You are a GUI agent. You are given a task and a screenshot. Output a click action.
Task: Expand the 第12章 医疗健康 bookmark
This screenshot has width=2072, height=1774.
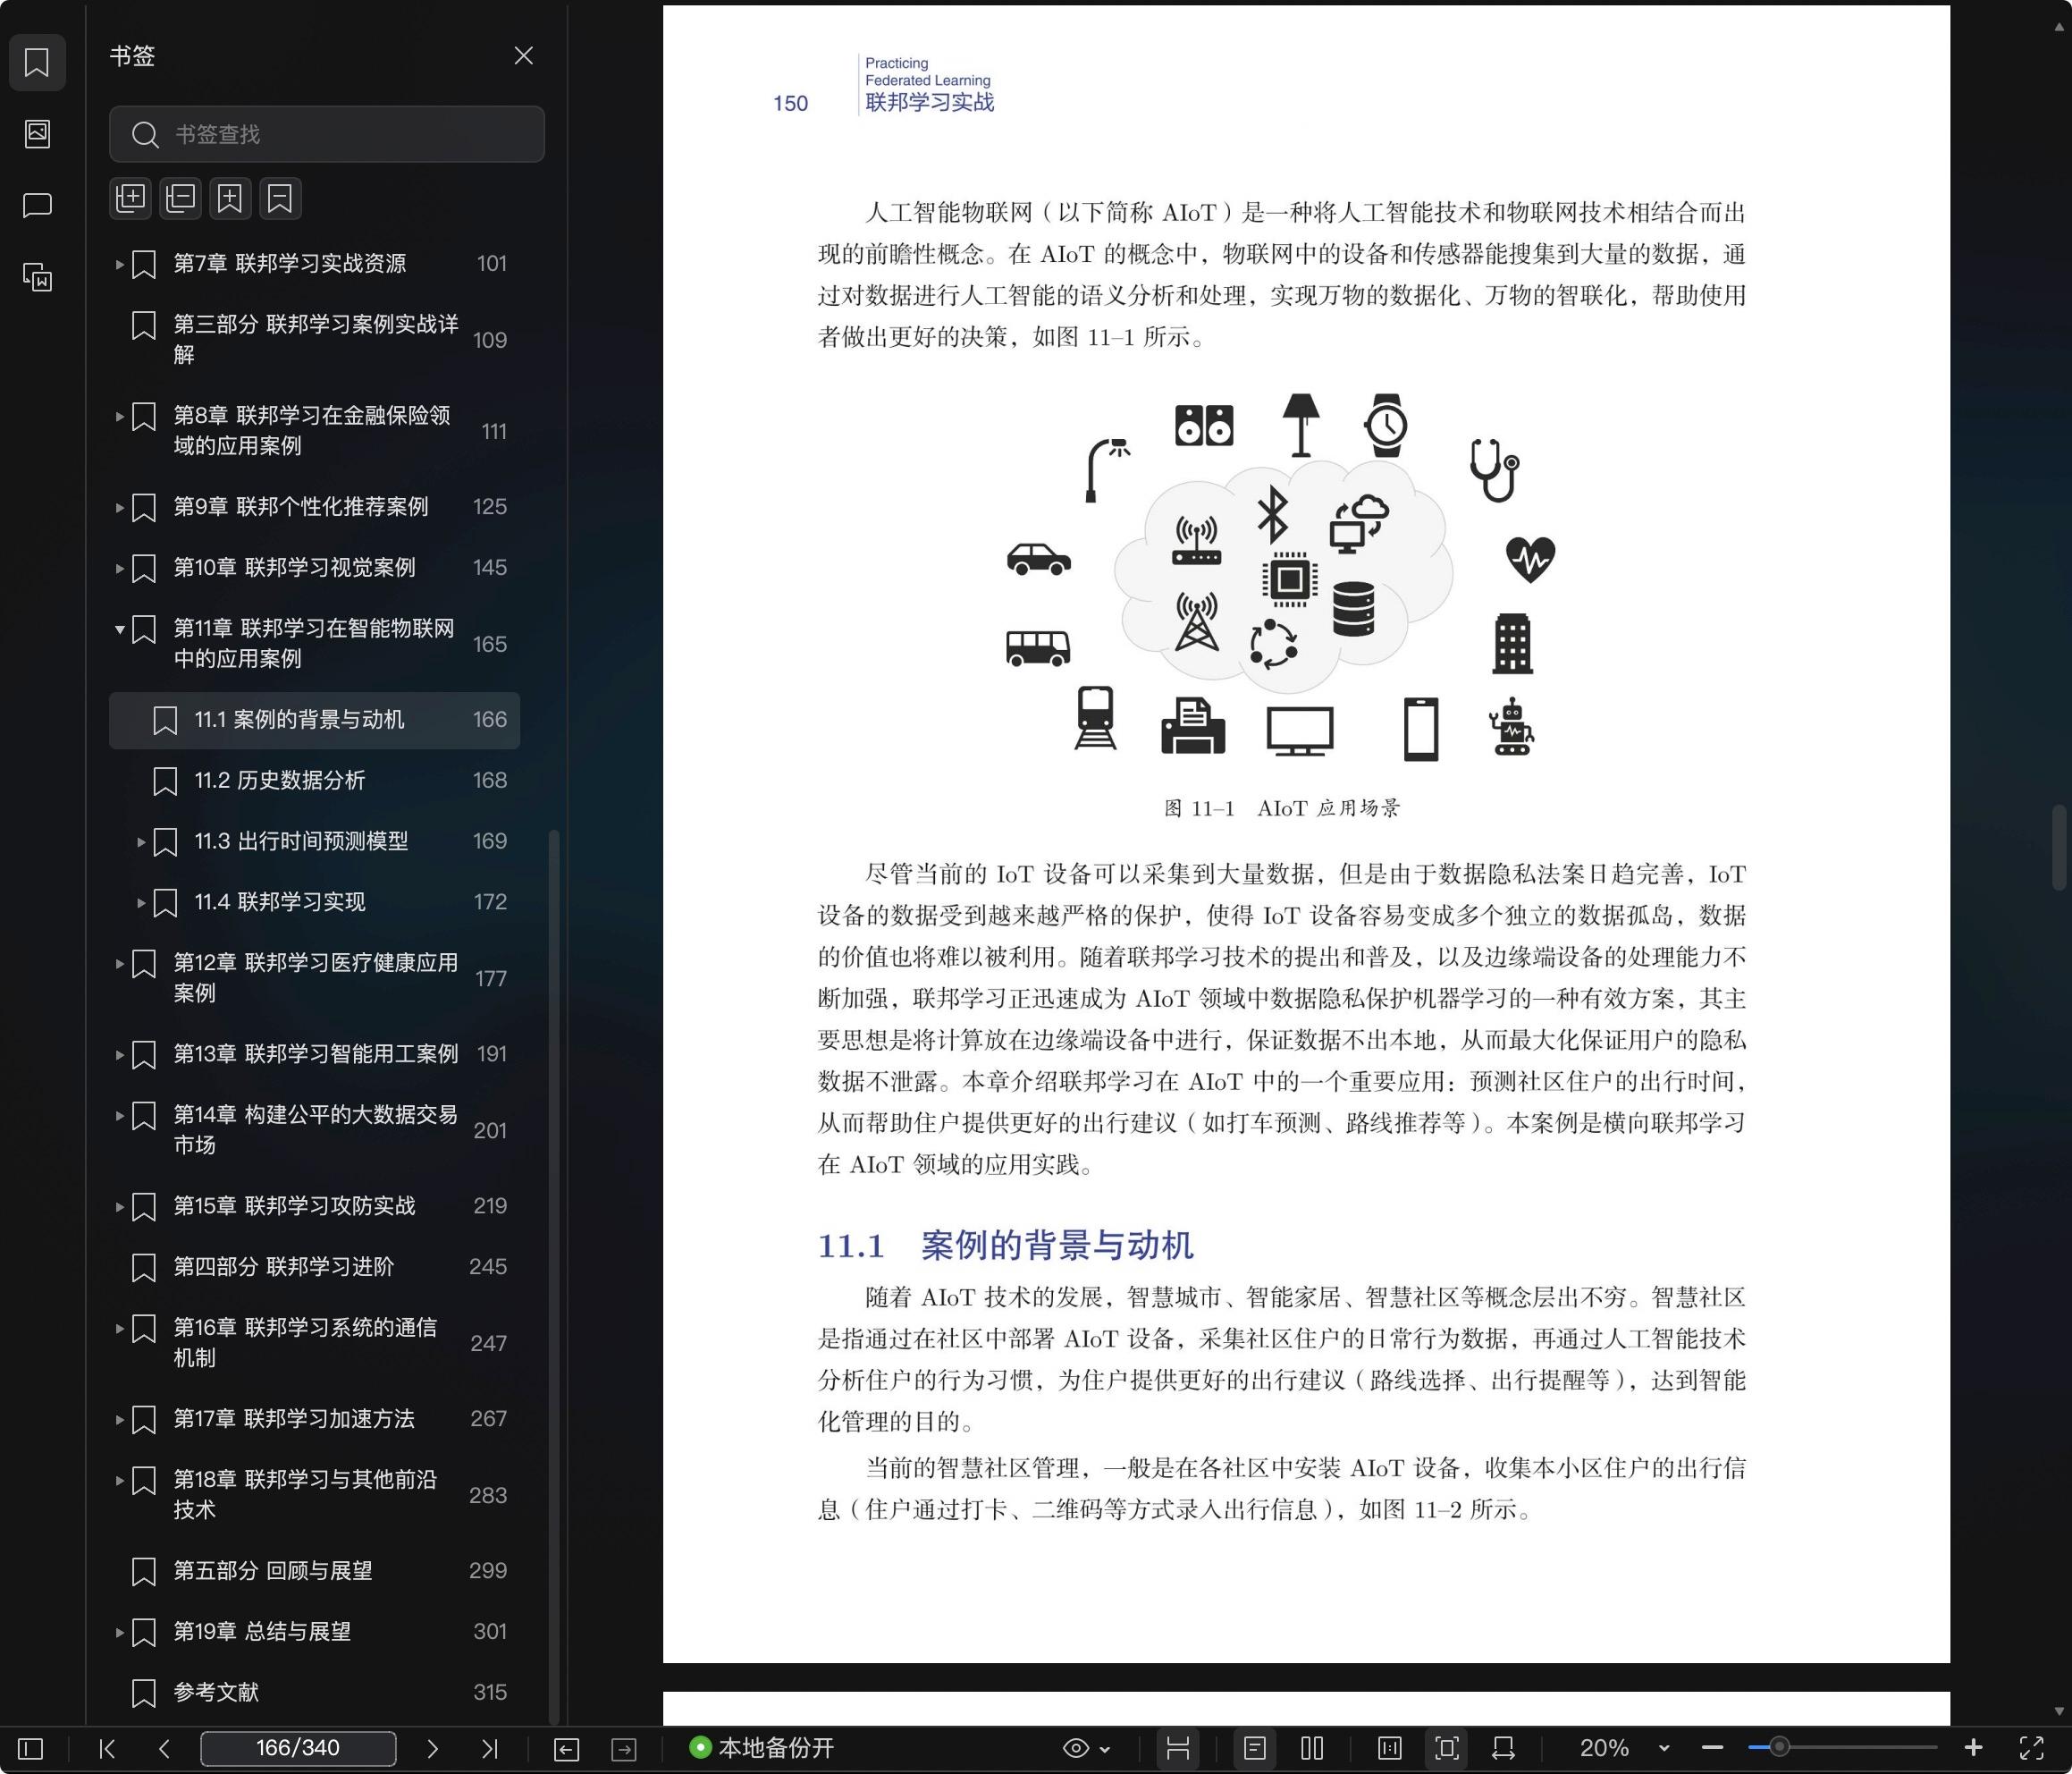[x=119, y=964]
